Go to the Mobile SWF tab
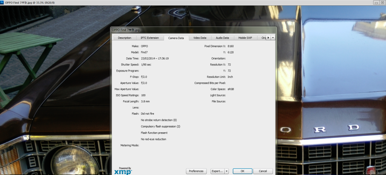 tap(246, 38)
